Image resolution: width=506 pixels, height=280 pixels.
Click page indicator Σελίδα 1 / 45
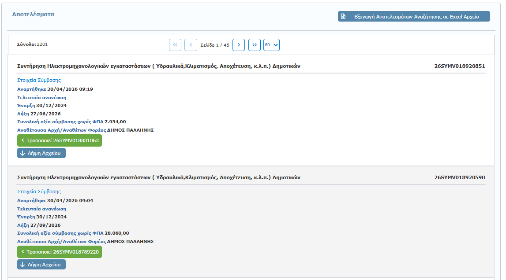[214, 45]
